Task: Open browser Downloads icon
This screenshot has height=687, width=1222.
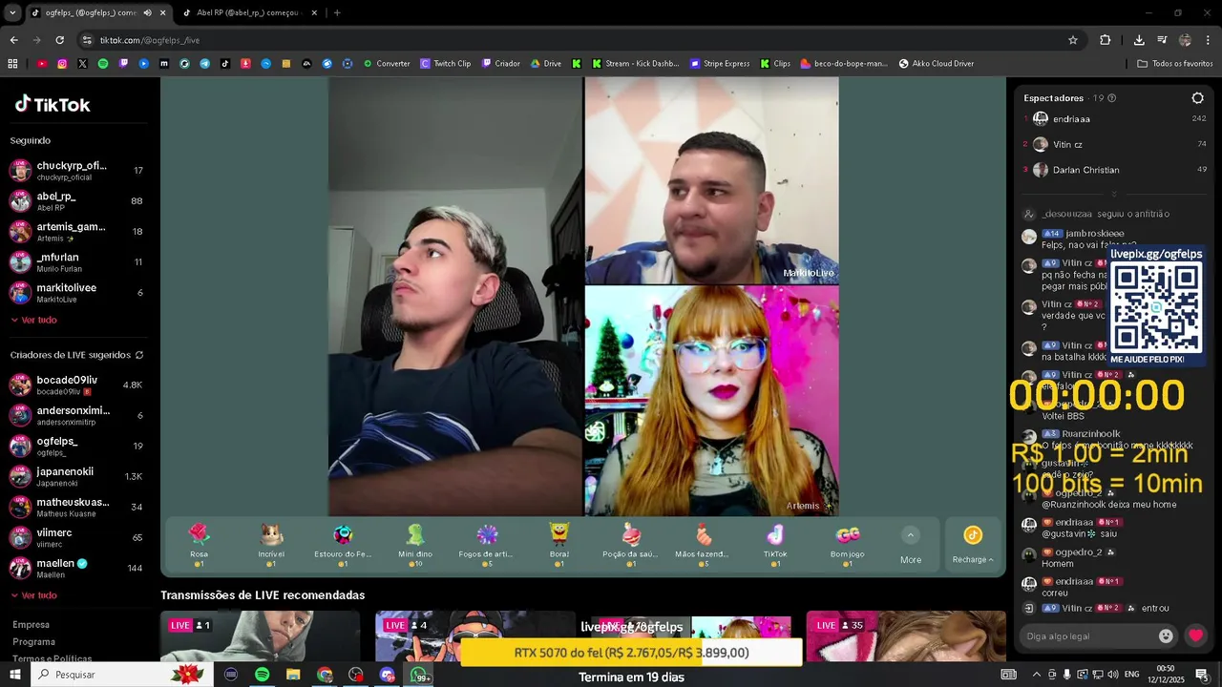Action: pos(1139,40)
